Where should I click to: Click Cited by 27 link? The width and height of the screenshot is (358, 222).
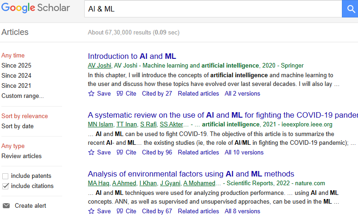157,94
